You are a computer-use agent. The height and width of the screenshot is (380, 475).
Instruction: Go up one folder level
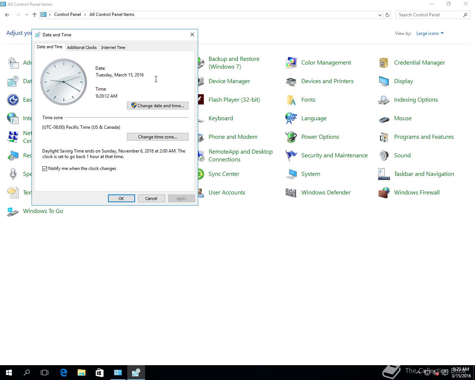click(35, 15)
